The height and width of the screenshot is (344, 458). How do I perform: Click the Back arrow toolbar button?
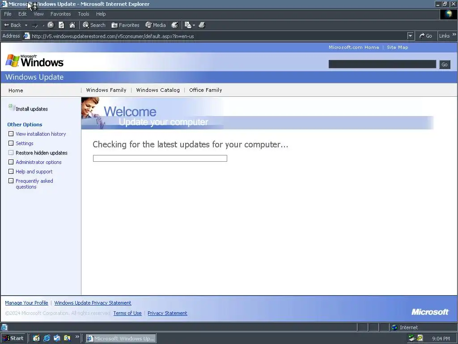coord(12,25)
